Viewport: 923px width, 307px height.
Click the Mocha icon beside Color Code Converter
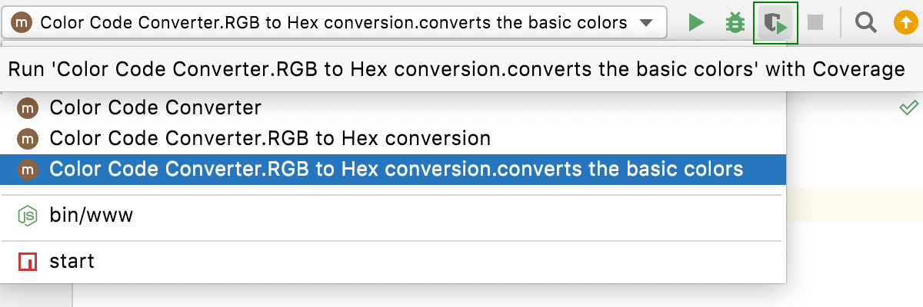pos(28,108)
